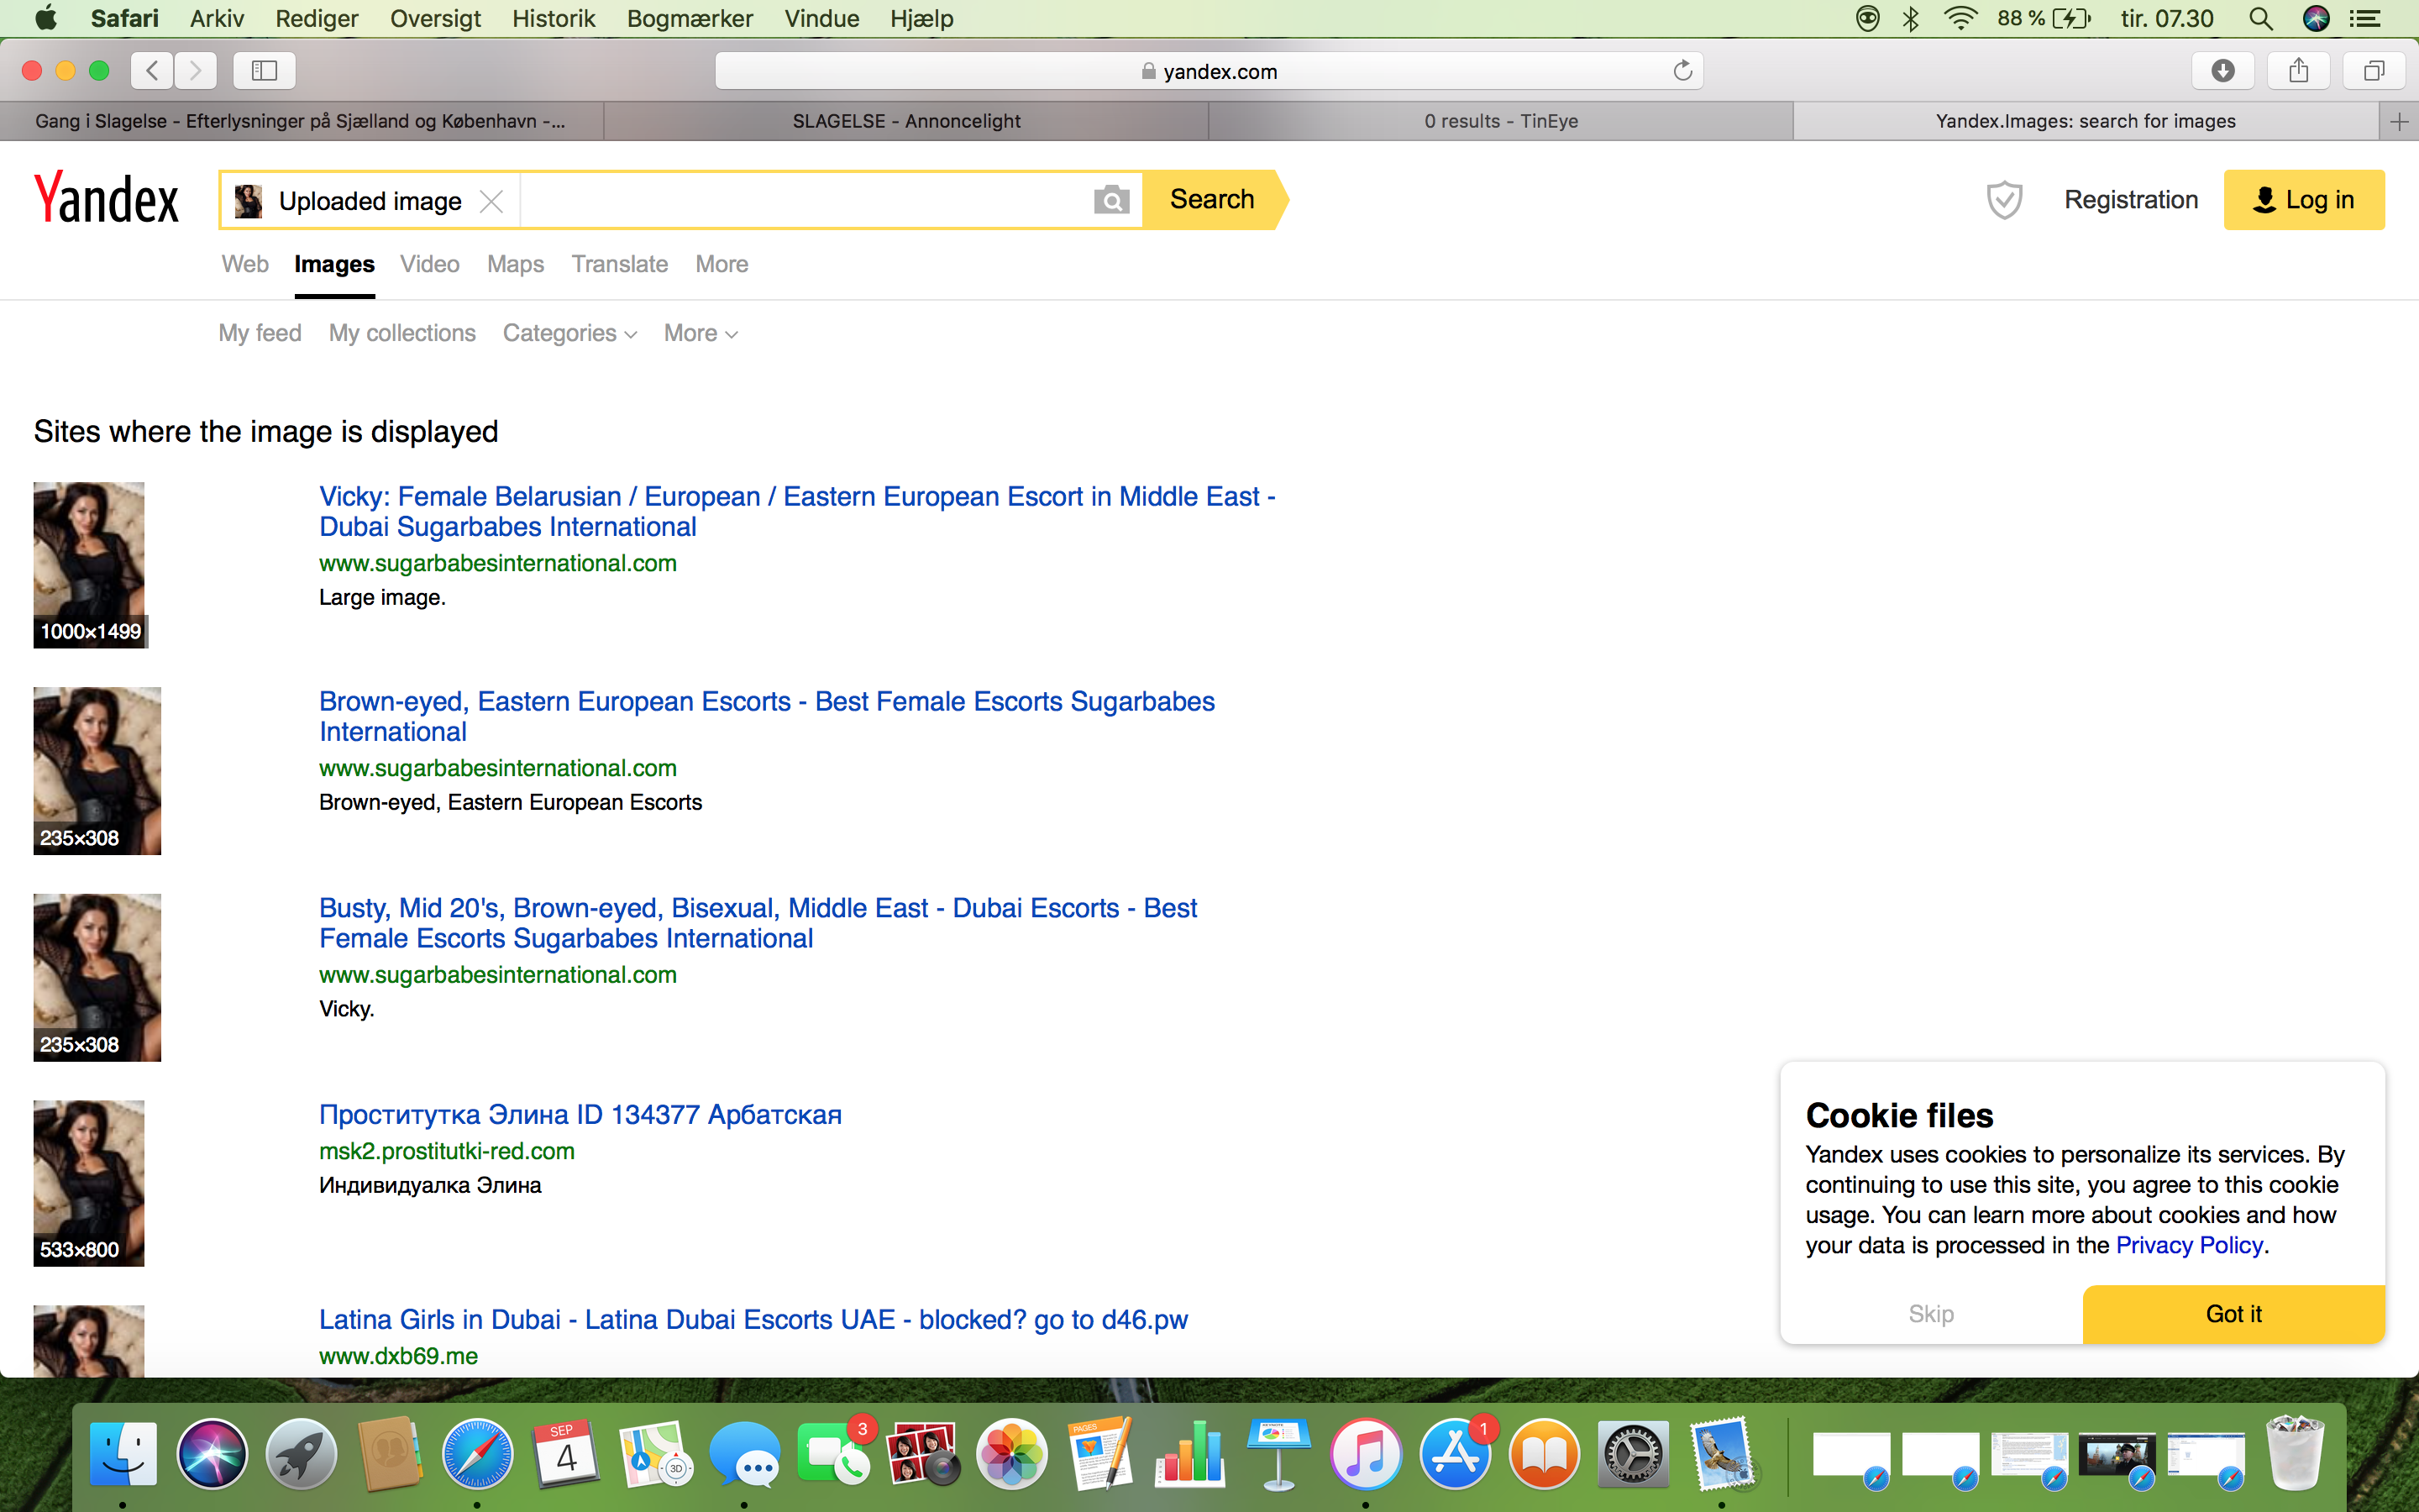Open Wi-Fi status menu
Viewport: 2419px width, 1512px height.
(1960, 18)
